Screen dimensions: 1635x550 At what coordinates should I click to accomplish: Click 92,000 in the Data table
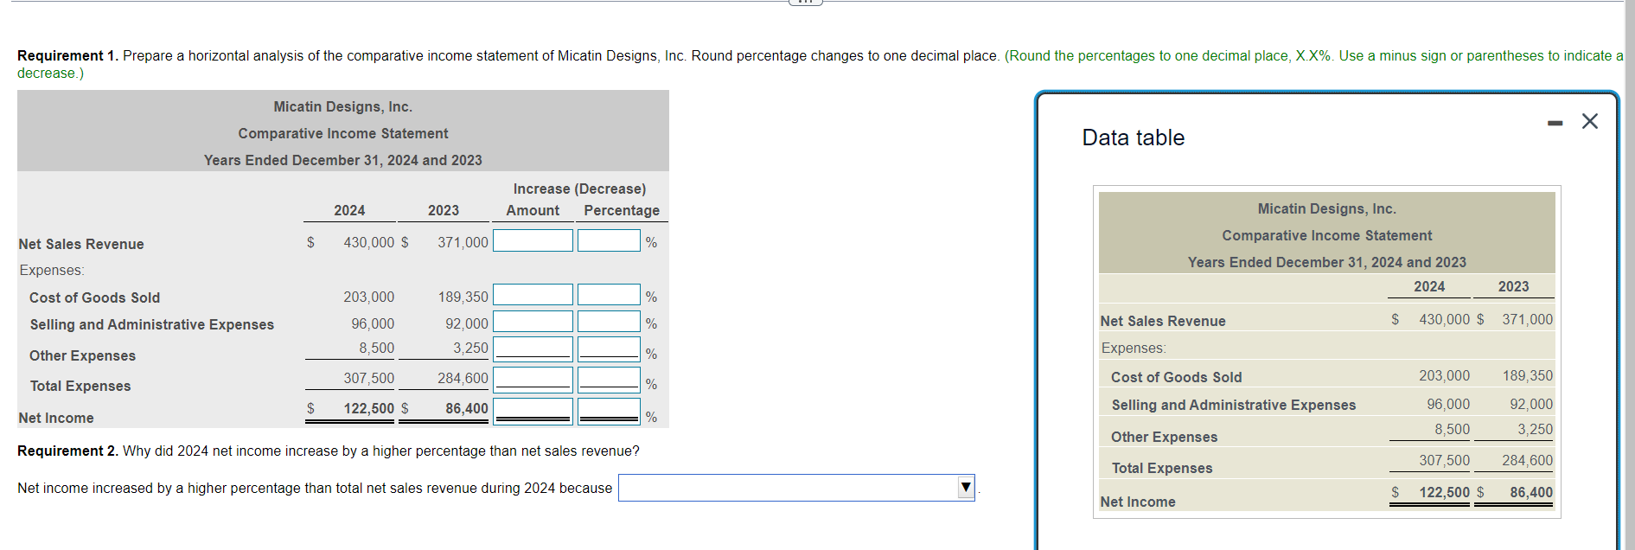tap(1531, 404)
